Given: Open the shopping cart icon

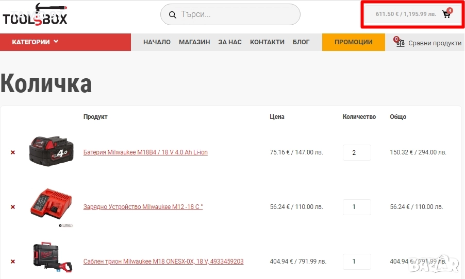Looking at the screenshot, I should tap(446, 14).
